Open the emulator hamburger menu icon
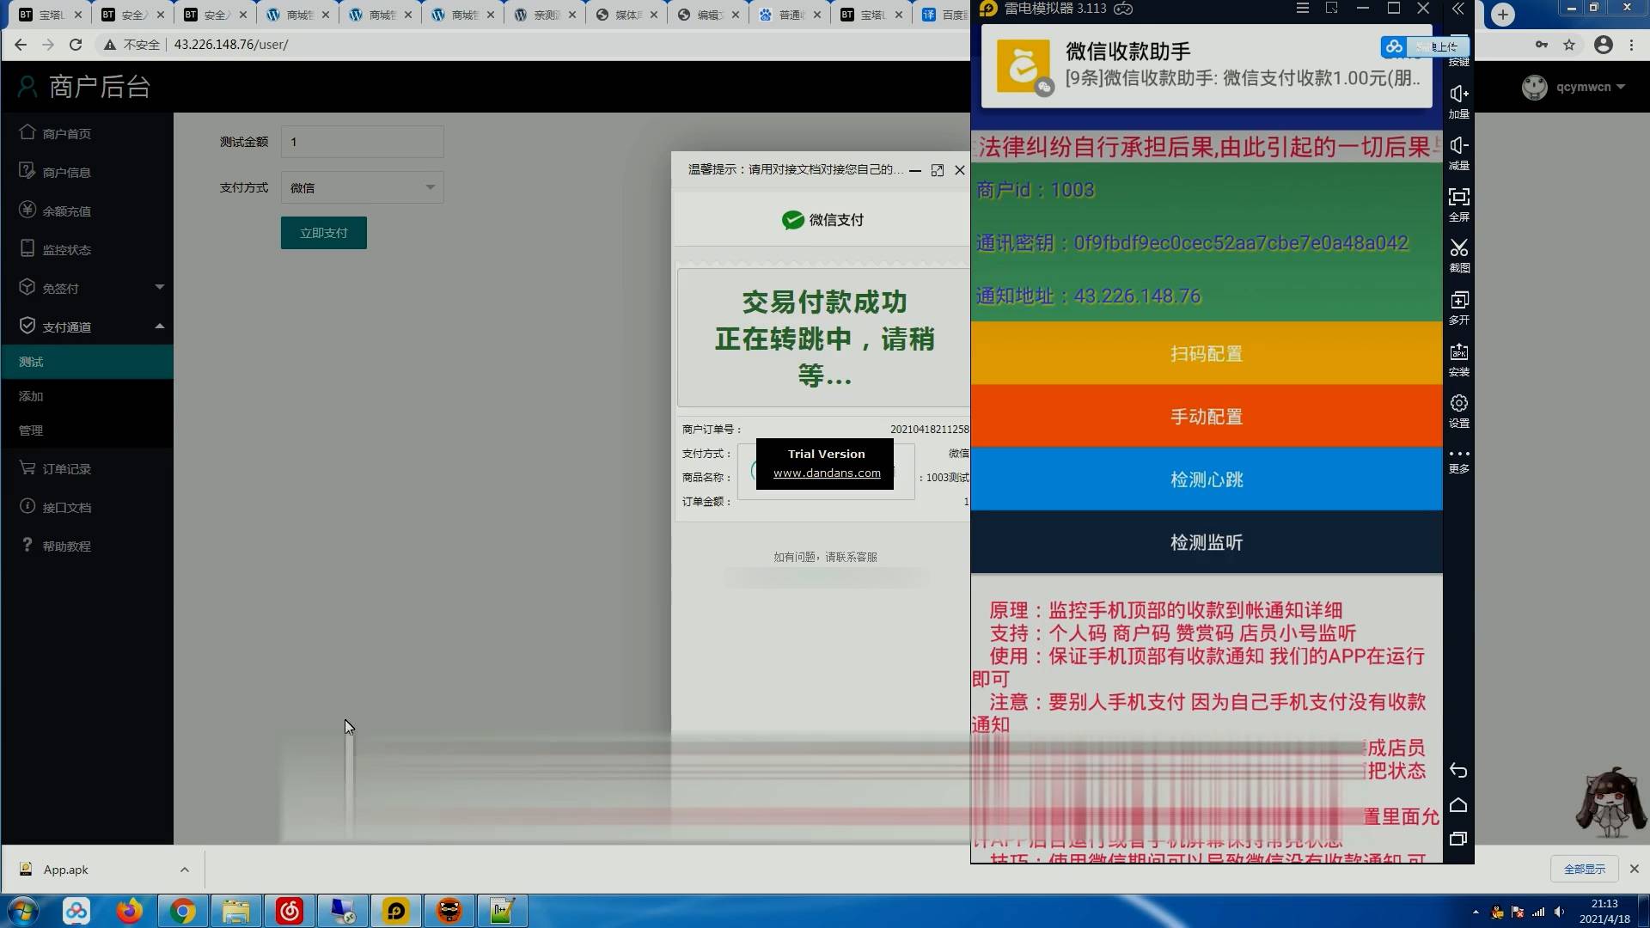The width and height of the screenshot is (1650, 928). [1303, 9]
